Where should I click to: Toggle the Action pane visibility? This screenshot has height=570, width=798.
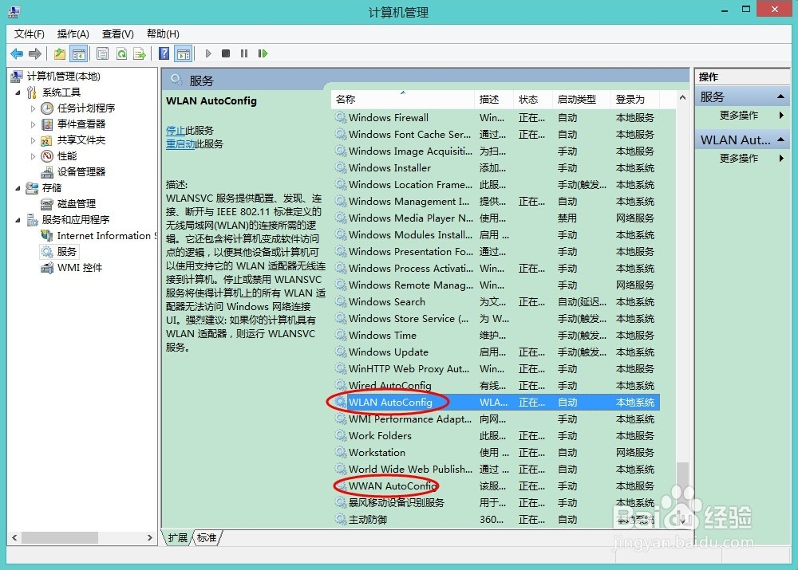click(x=185, y=53)
